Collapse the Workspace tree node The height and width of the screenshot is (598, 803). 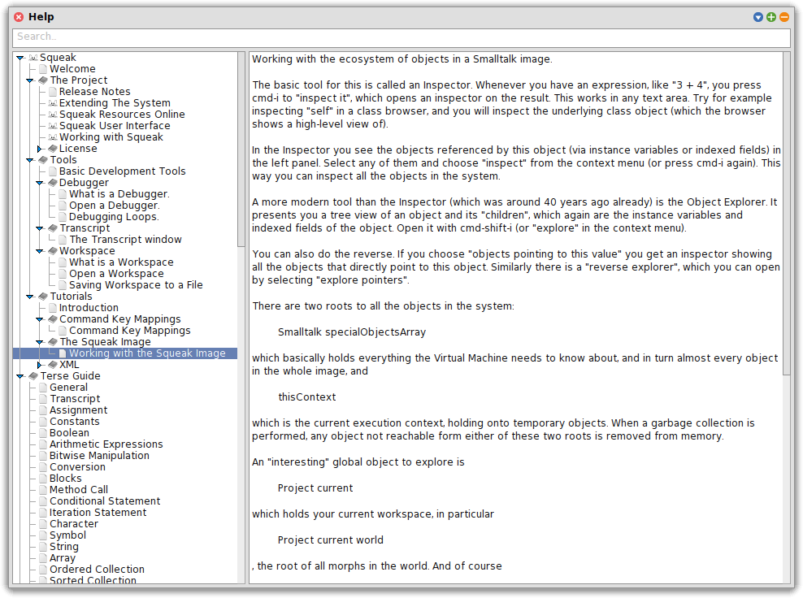pyautogui.click(x=40, y=251)
